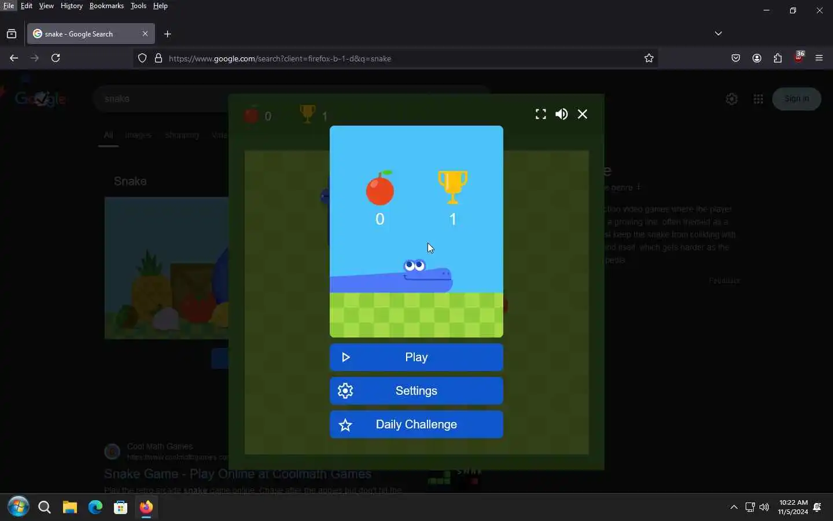Screen dimensions: 833x521
Task: Open uBlock Origin extension with 36 badge
Action: (x=799, y=57)
